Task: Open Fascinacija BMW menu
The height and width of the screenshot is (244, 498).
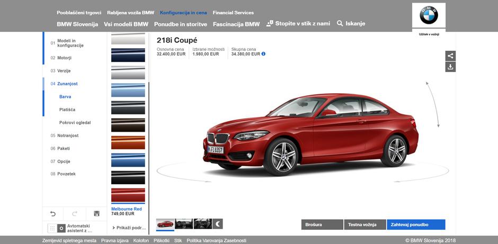Action: pos(236,24)
